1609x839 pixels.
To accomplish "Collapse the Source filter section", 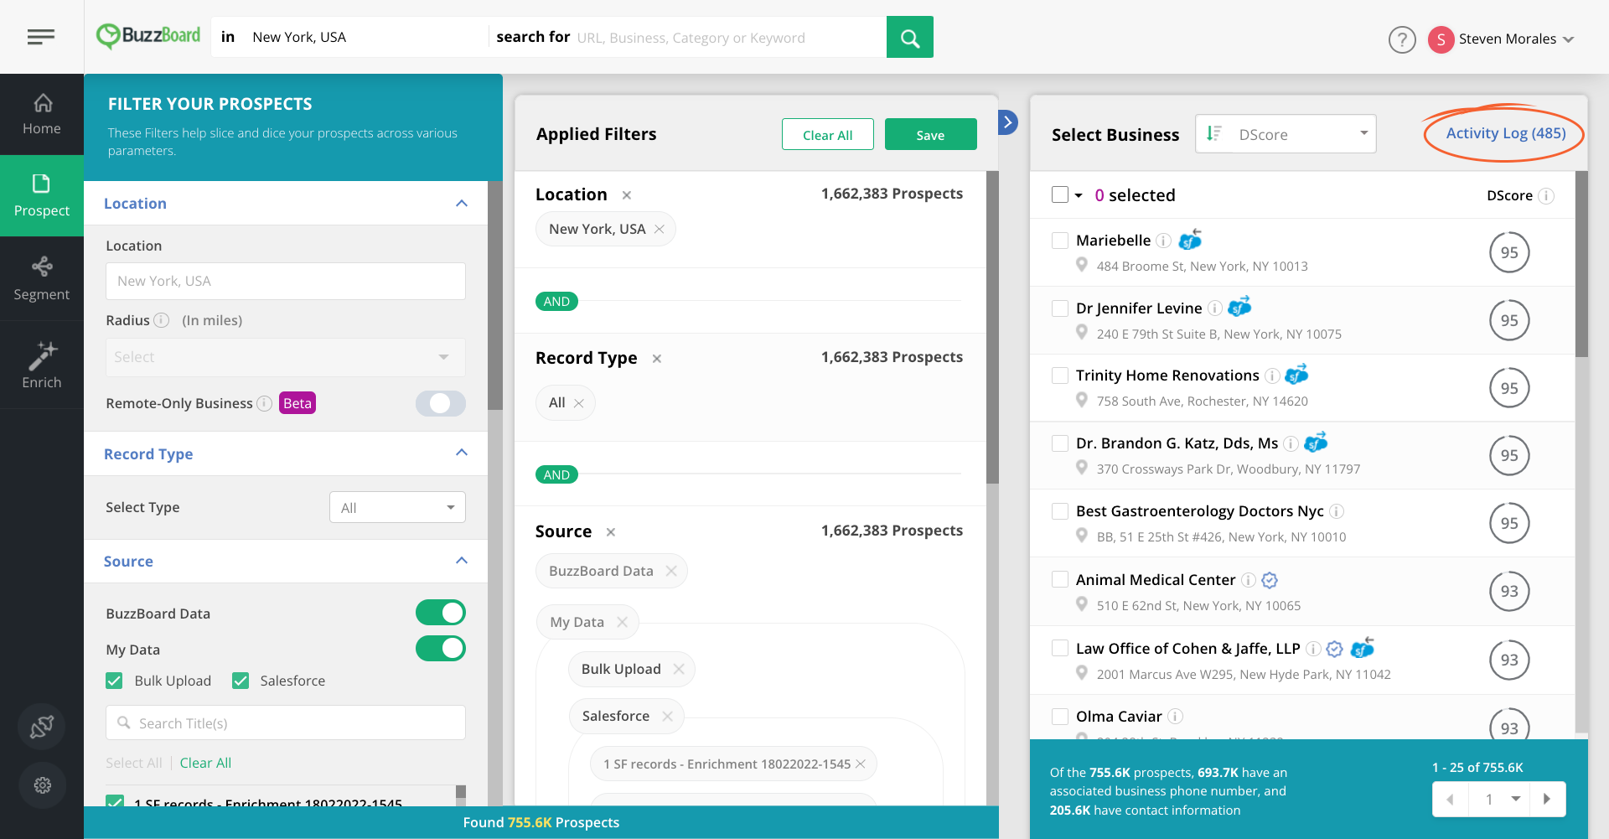I will pos(462,561).
